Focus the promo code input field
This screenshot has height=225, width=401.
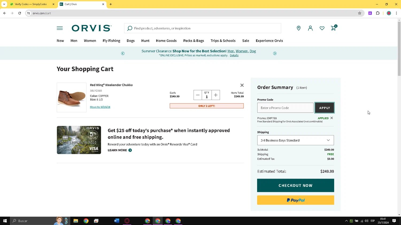(x=285, y=108)
